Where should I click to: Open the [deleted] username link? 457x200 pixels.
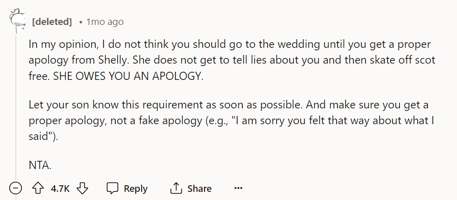click(x=52, y=22)
